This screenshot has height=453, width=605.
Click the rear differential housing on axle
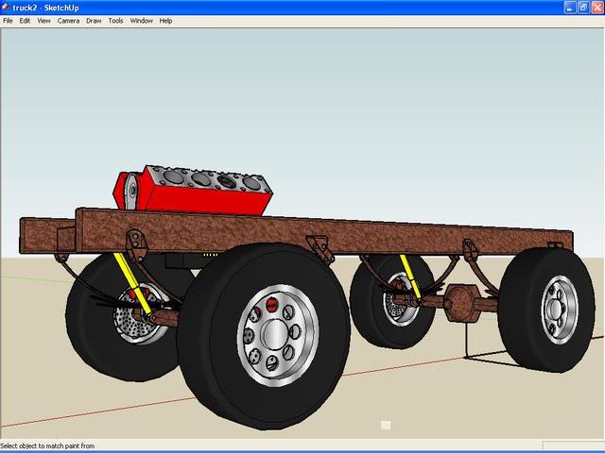pyautogui.click(x=463, y=303)
